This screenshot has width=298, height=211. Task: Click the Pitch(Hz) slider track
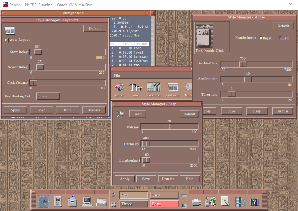pos(174,143)
